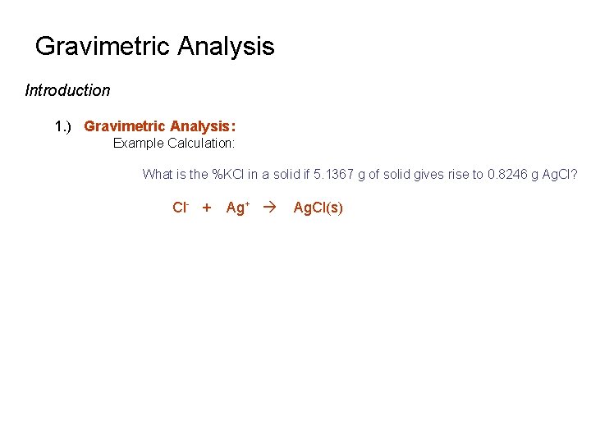Select the red Gravimetric Analysis: subheading
The width and height of the screenshot is (591, 443).
click(160, 126)
